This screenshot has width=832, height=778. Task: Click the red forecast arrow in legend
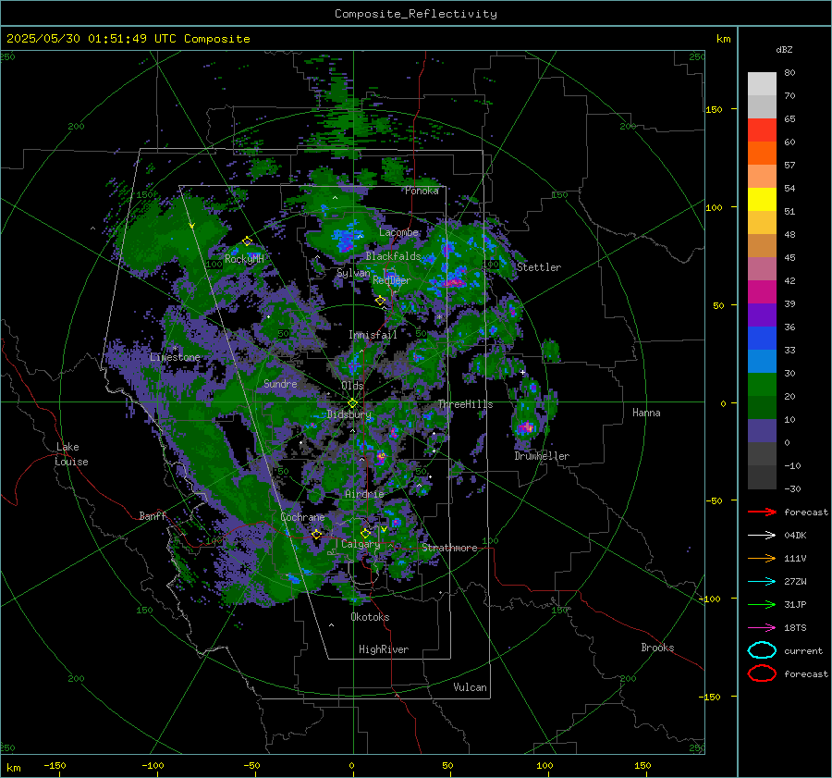pos(762,512)
